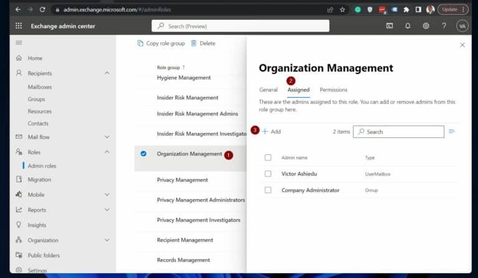The height and width of the screenshot is (278, 478).
Task: Click the browser back arrow
Action: click(18, 9)
